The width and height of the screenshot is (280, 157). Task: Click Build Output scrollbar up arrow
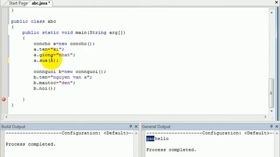(x=136, y=133)
